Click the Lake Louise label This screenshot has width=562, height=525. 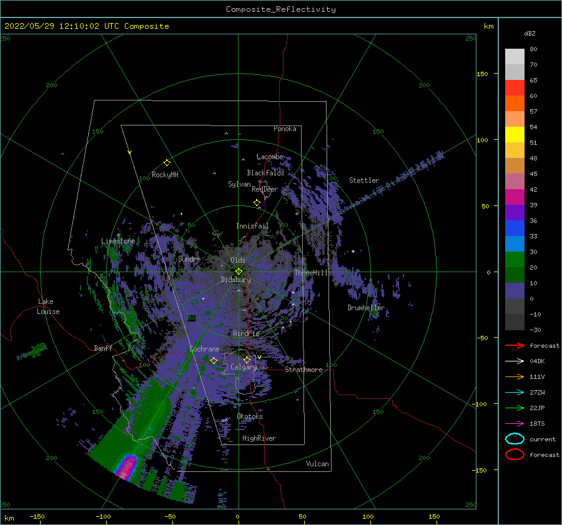click(x=48, y=307)
